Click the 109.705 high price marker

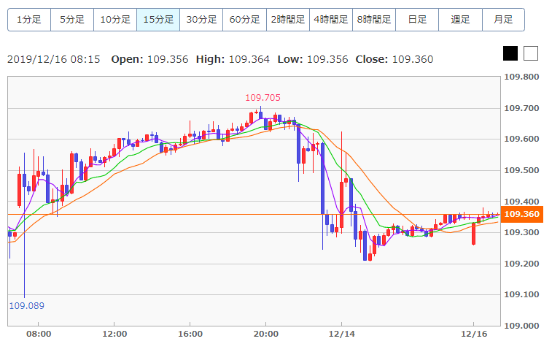coord(263,98)
